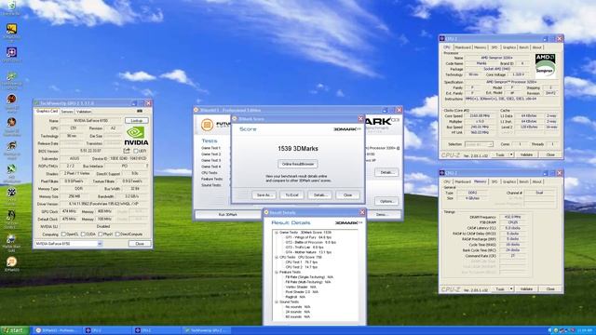Open the GPU selector dropdown in GPU-Z

(x=100, y=244)
